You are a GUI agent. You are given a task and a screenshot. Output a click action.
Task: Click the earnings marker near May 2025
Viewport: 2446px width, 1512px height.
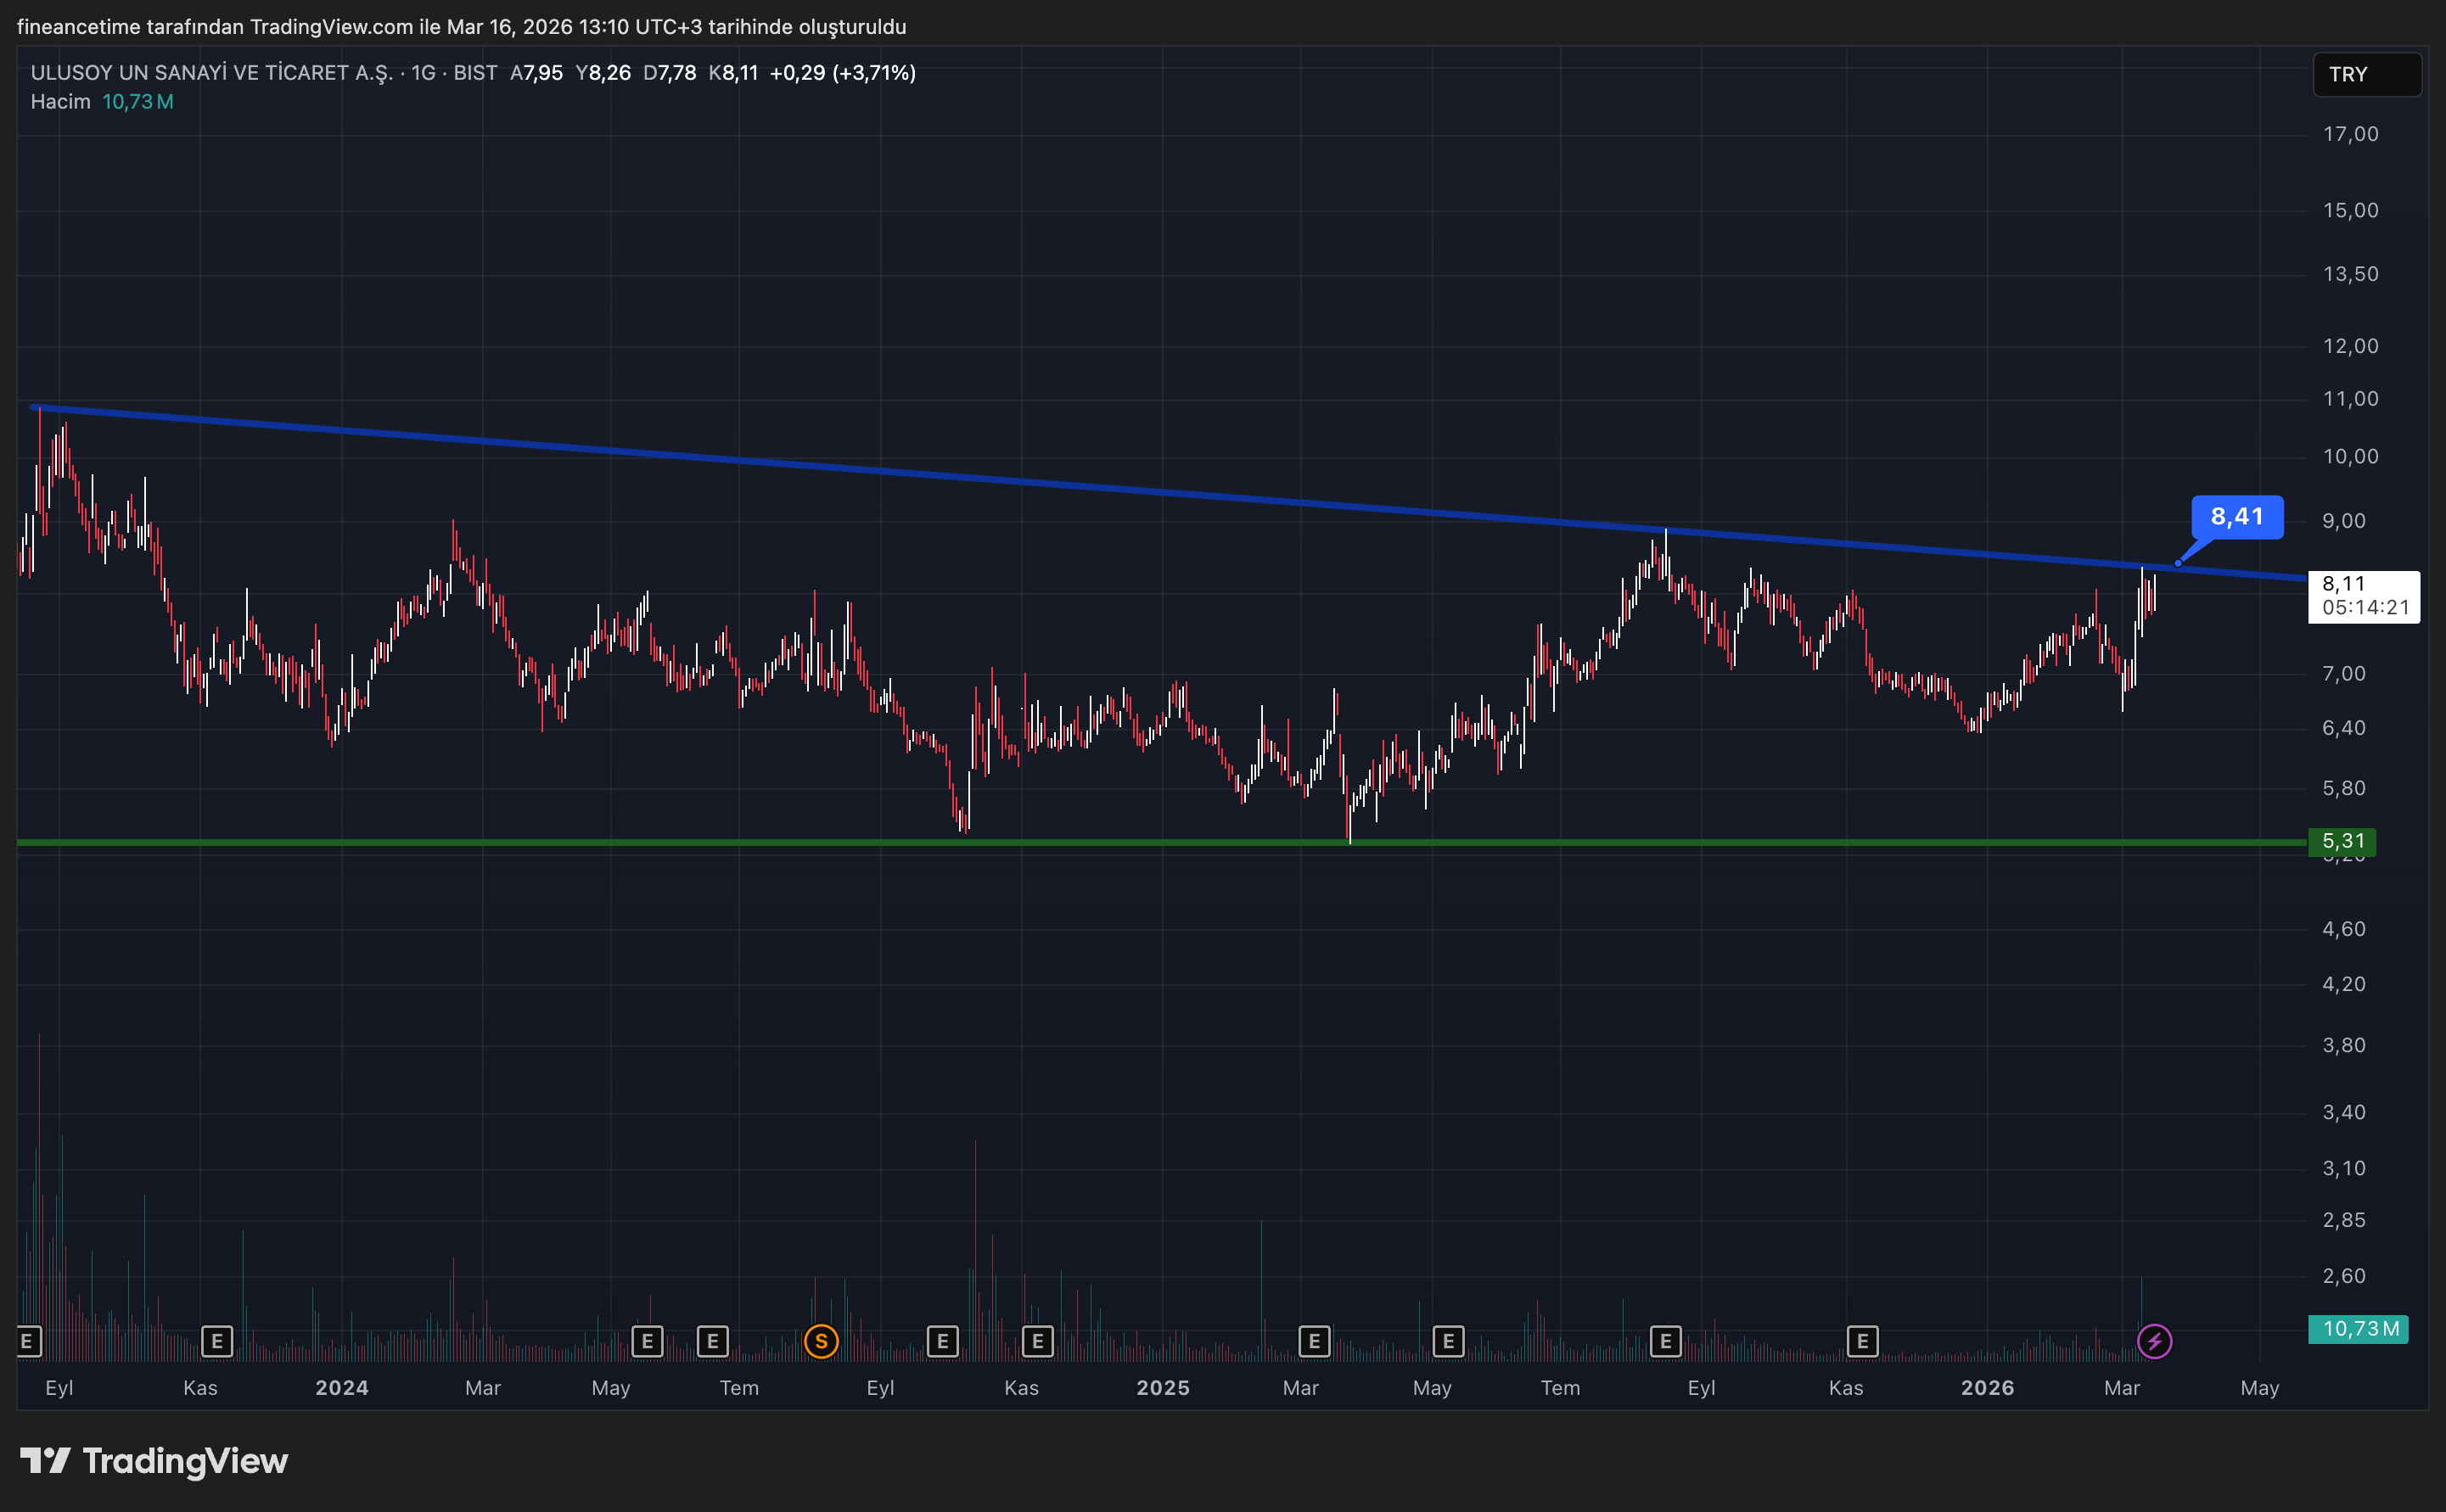coord(1448,1341)
